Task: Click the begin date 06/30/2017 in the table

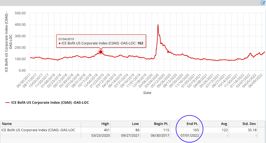Action: coord(160,136)
